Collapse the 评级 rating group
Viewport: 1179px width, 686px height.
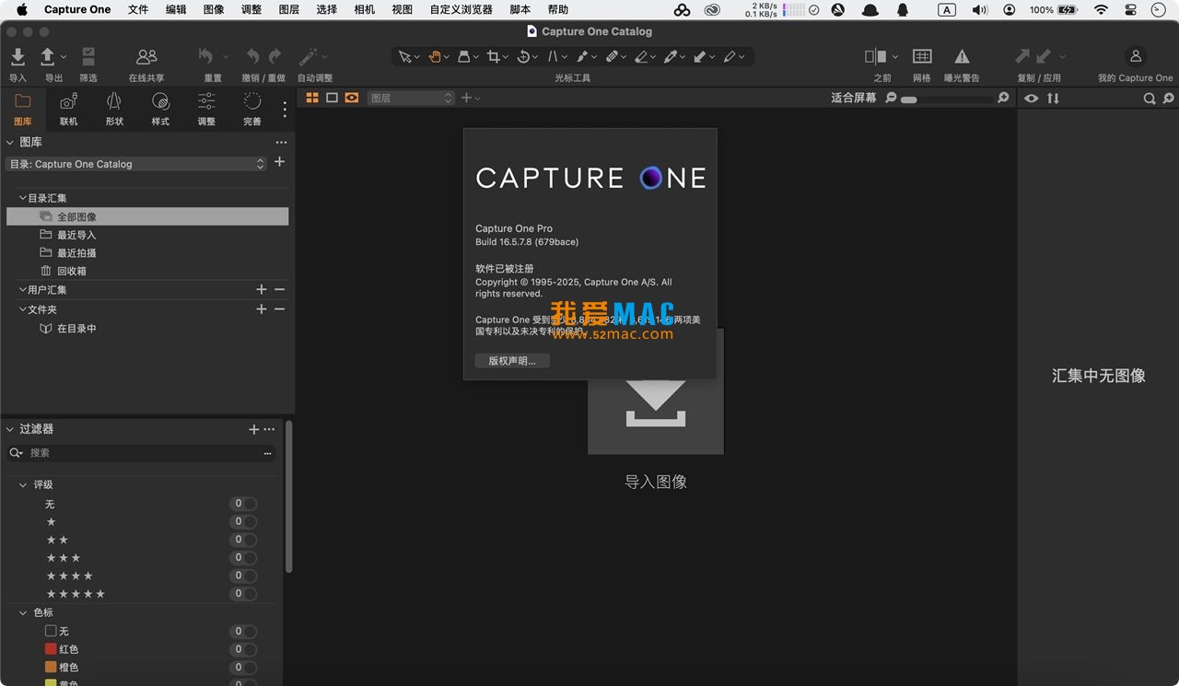point(23,484)
